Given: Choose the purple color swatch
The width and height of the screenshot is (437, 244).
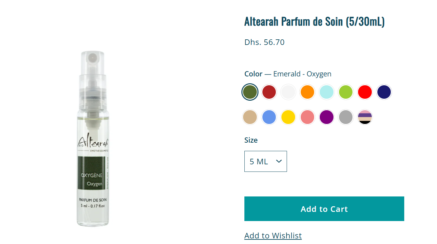Looking at the screenshot, I should pyautogui.click(x=327, y=117).
